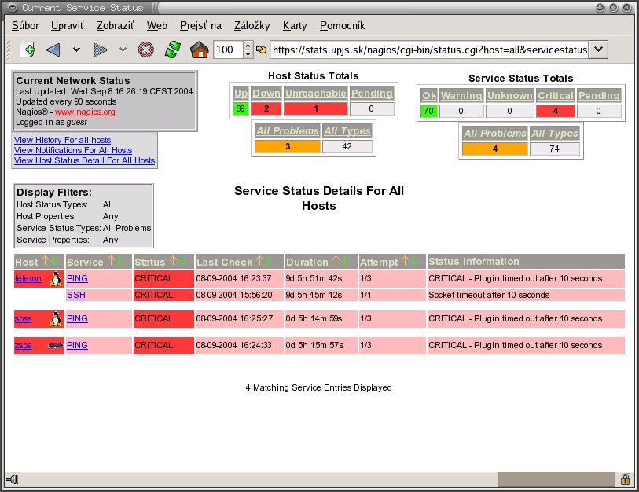Sort Attempt column ascending arrow

[405, 260]
